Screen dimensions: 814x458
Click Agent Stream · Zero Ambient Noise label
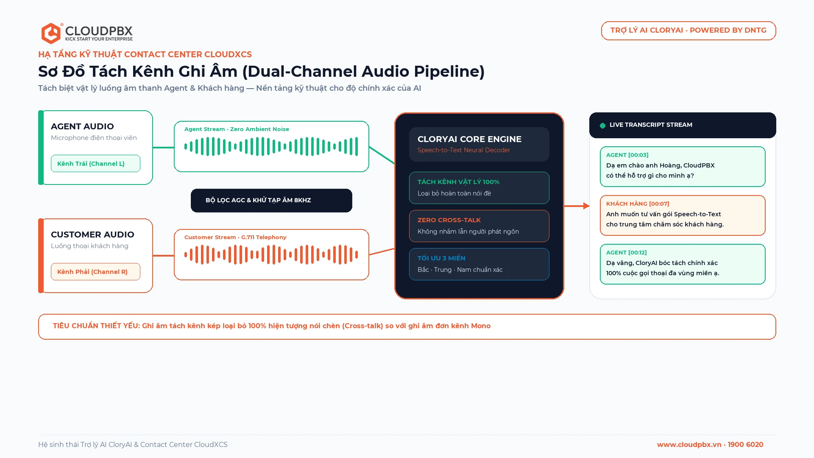[x=237, y=129]
